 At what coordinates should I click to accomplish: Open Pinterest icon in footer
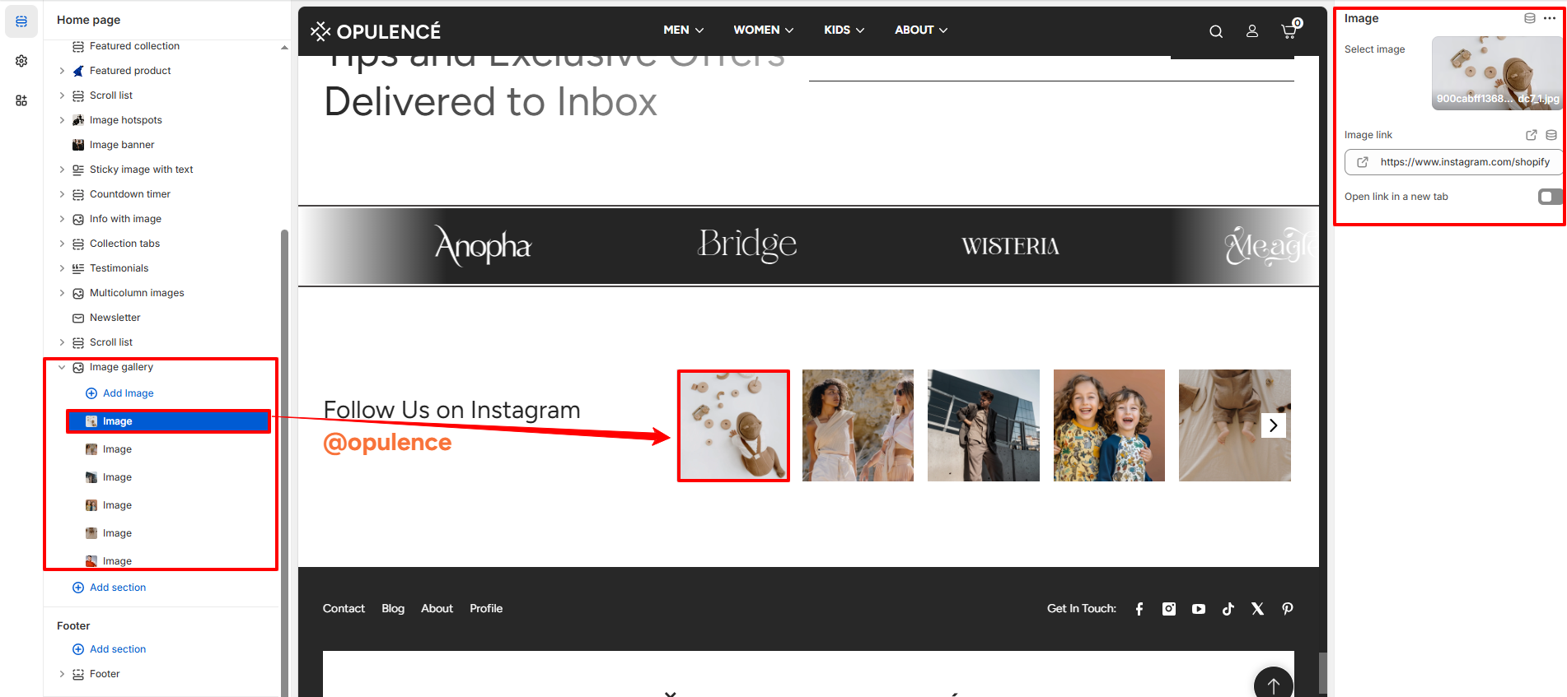click(x=1288, y=609)
